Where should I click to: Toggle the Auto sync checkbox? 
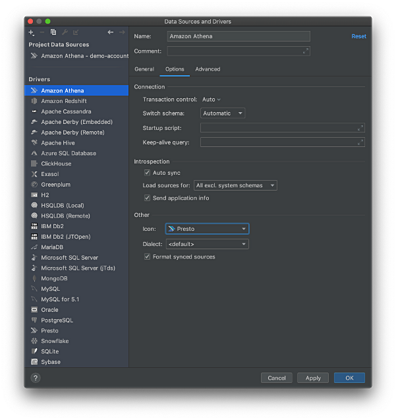(x=147, y=173)
